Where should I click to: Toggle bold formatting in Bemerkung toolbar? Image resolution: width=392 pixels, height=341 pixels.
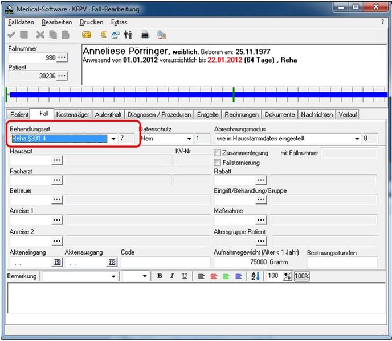pos(160,276)
